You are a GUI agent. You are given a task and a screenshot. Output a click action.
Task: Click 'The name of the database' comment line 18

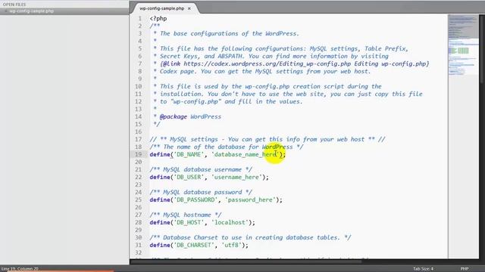click(x=227, y=147)
